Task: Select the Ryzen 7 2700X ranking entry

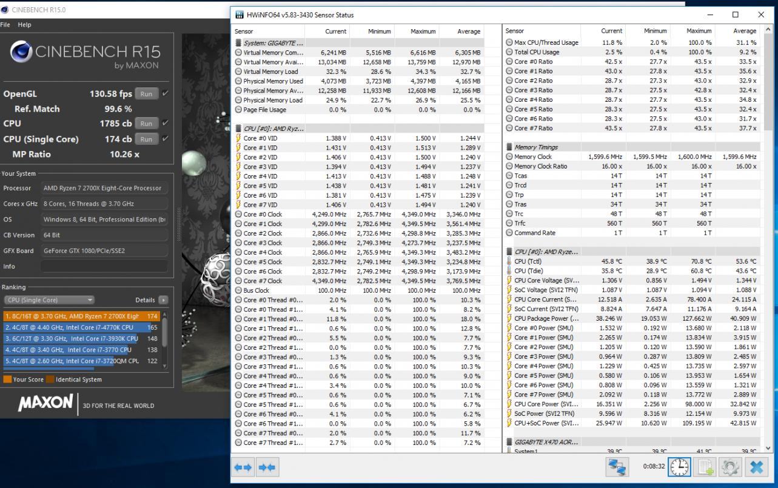Action: click(x=80, y=316)
